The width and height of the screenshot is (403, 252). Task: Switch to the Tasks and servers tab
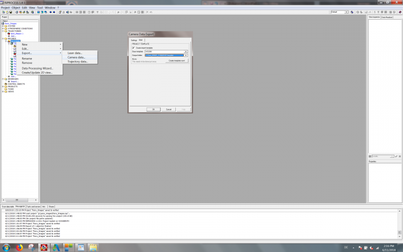[33, 207]
